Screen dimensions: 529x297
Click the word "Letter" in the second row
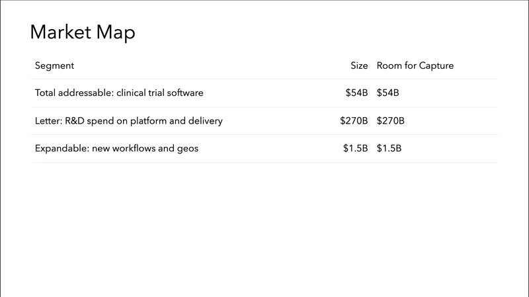click(x=47, y=121)
